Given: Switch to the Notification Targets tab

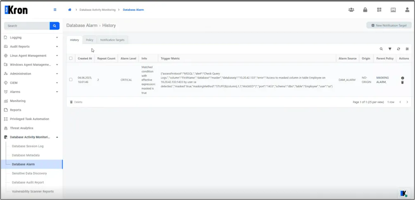Looking at the screenshot, I should [112, 40].
